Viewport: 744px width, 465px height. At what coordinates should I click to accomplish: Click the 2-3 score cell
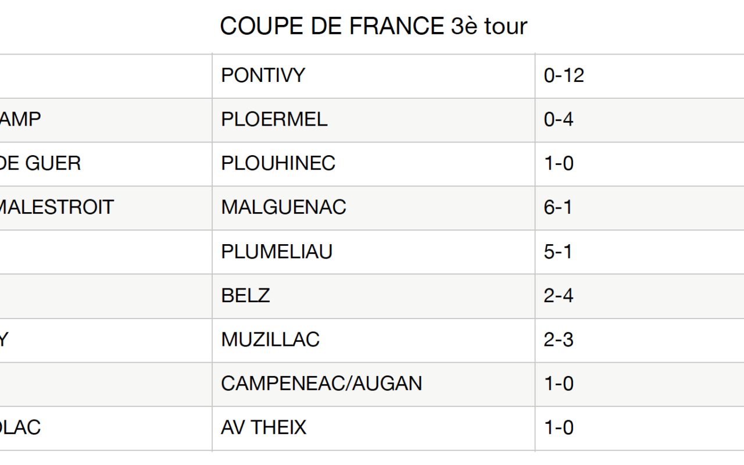[x=559, y=339]
